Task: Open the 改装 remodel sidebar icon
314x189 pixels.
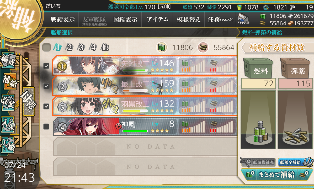Action: click(8, 102)
